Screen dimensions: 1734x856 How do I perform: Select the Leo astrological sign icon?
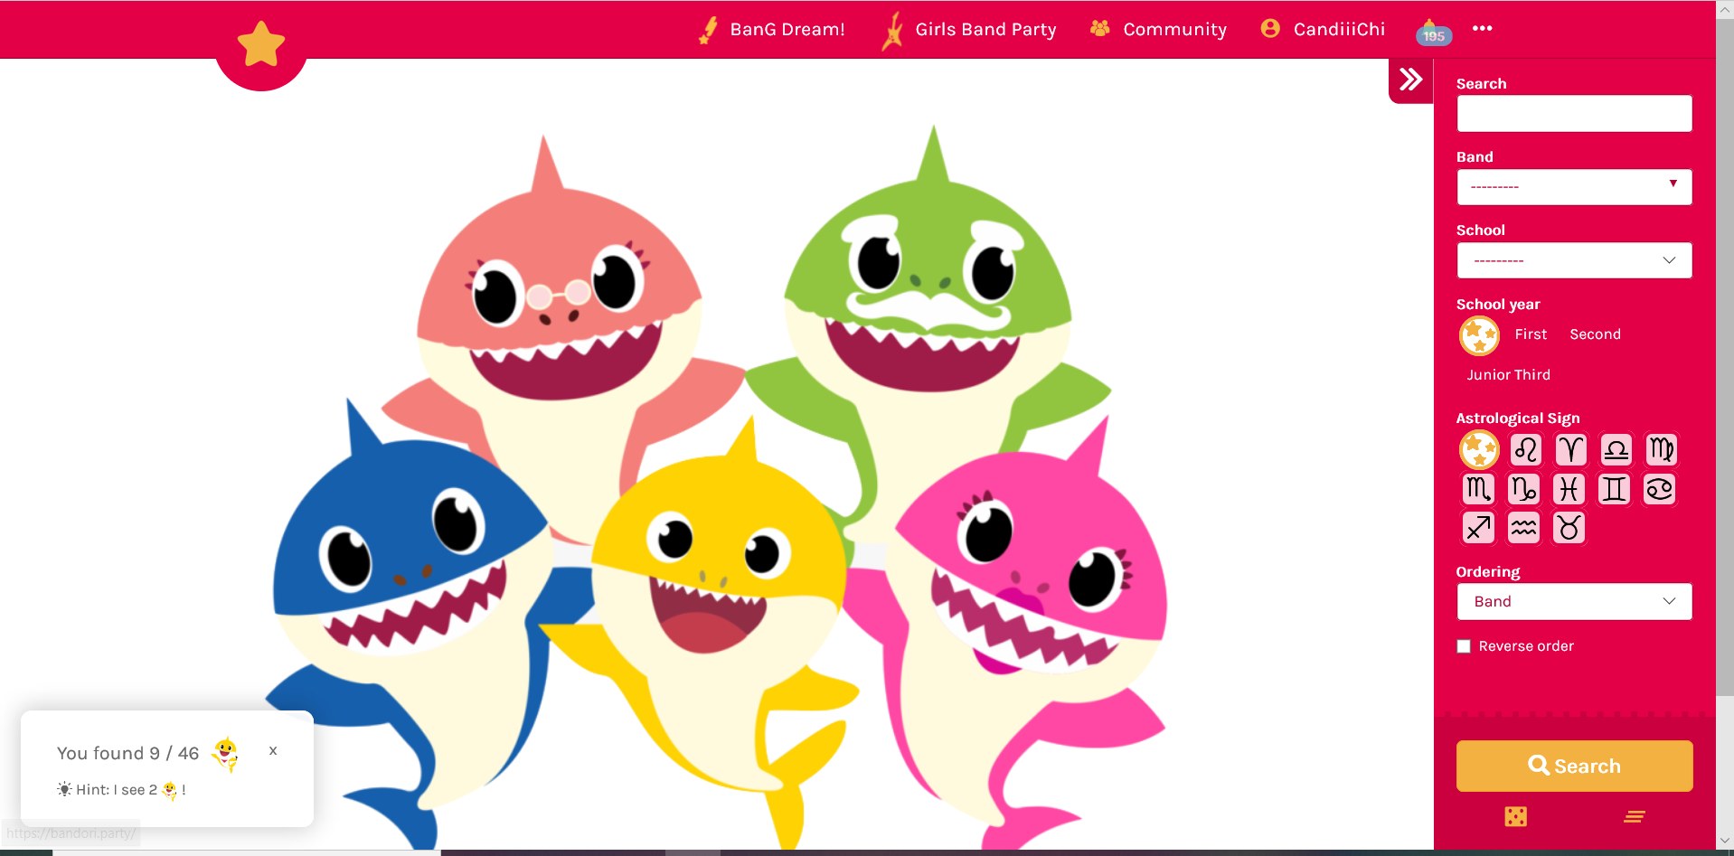(x=1525, y=449)
